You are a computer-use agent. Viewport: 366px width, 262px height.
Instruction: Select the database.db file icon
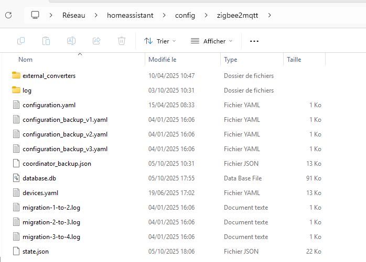pos(16,178)
